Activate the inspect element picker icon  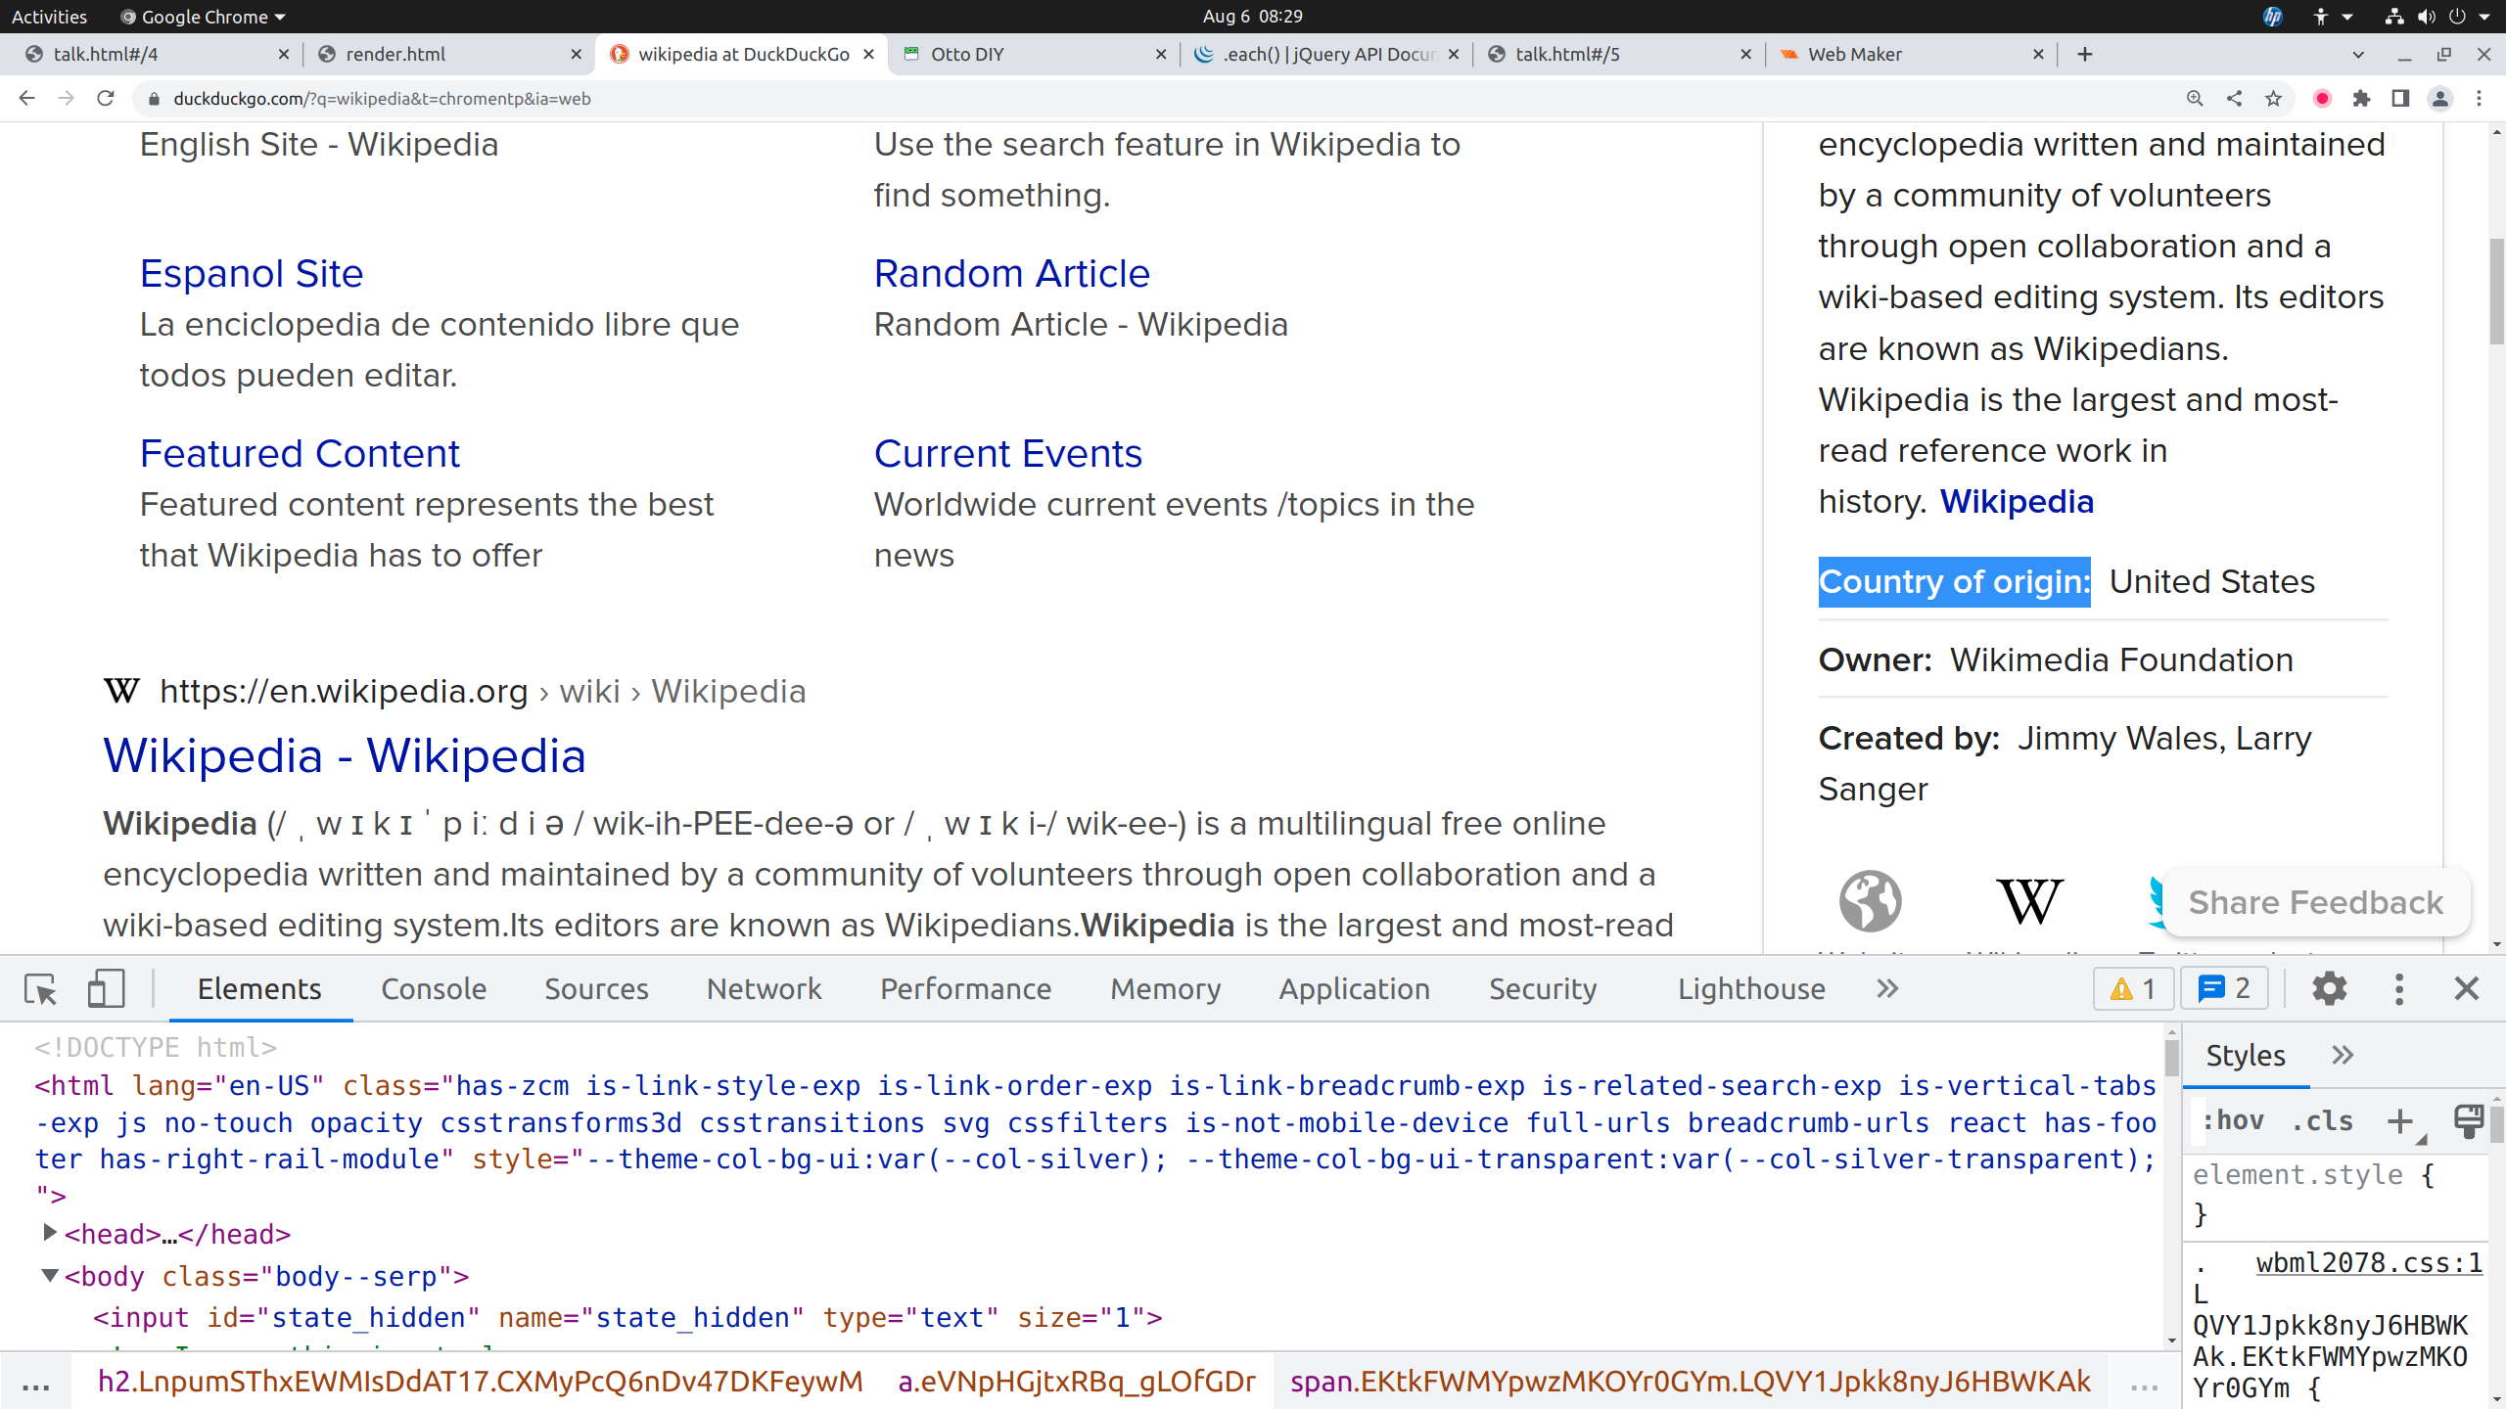point(41,989)
